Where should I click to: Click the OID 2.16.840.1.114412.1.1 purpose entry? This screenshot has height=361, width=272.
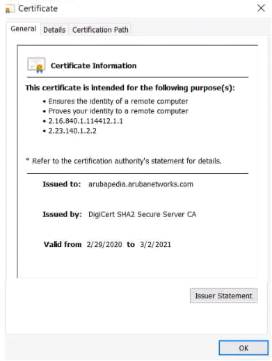[86, 121]
